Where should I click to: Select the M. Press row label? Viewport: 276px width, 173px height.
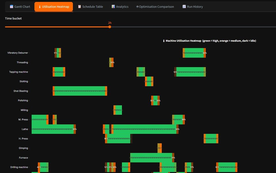tap(23, 119)
